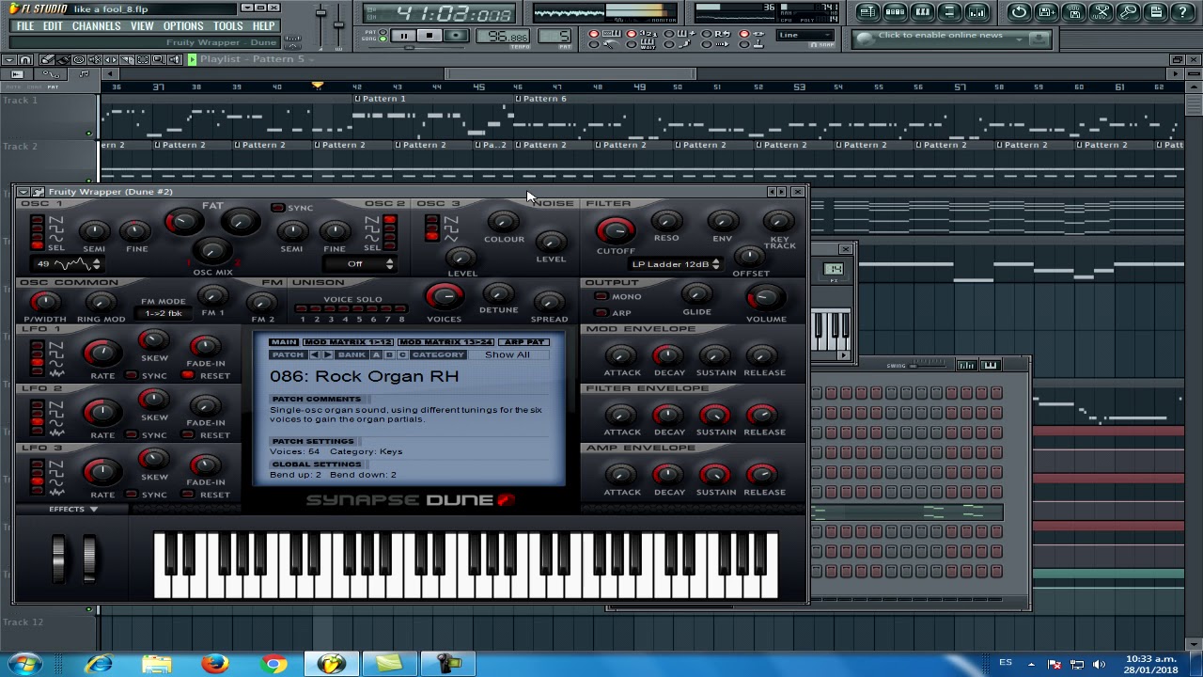This screenshot has height=677, width=1203.
Task: Adjust the filter CUTOFF knob
Action: coord(616,229)
